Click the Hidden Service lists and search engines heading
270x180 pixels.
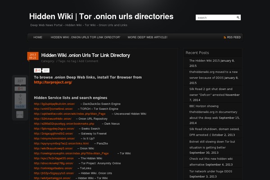(x=71, y=98)
